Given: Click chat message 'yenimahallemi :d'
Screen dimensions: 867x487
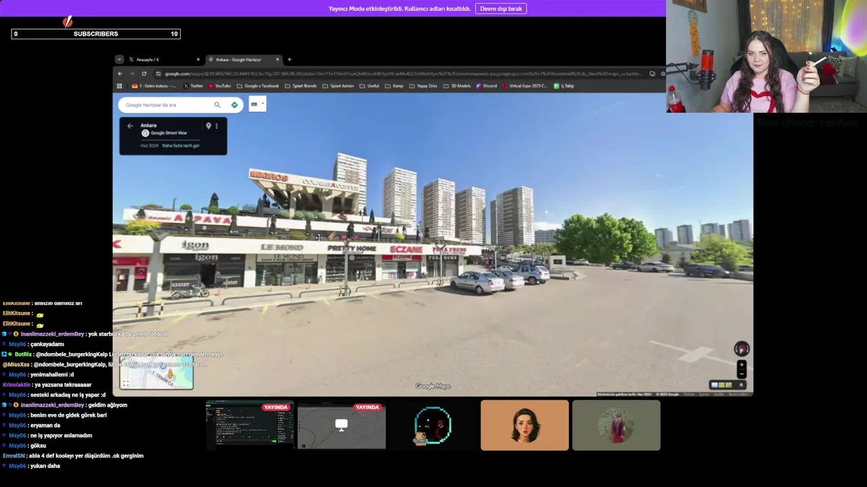Looking at the screenshot, I should (x=52, y=375).
